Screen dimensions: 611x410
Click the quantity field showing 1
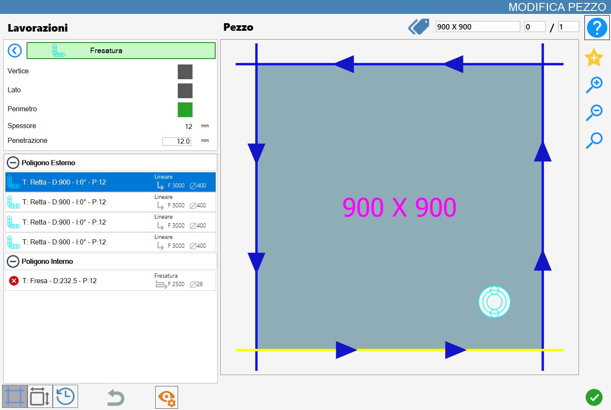pyautogui.click(x=568, y=27)
